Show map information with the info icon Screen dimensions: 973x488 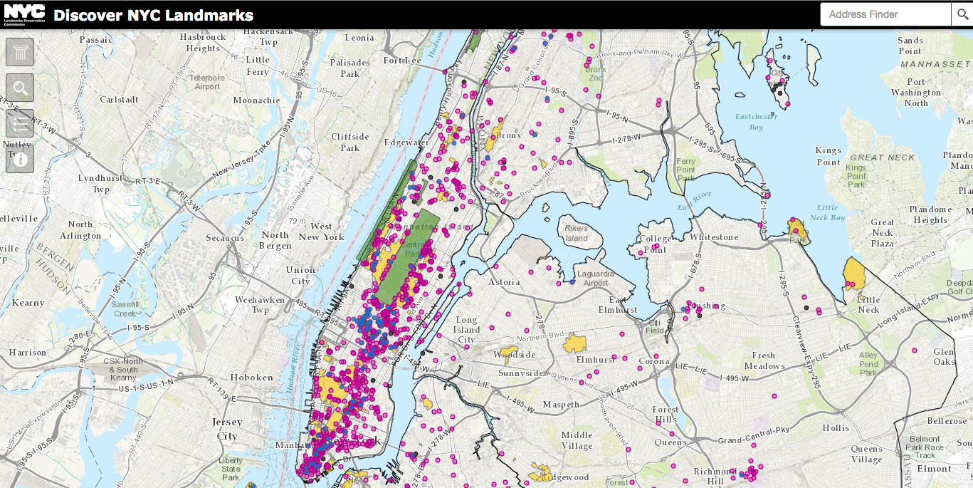click(19, 158)
